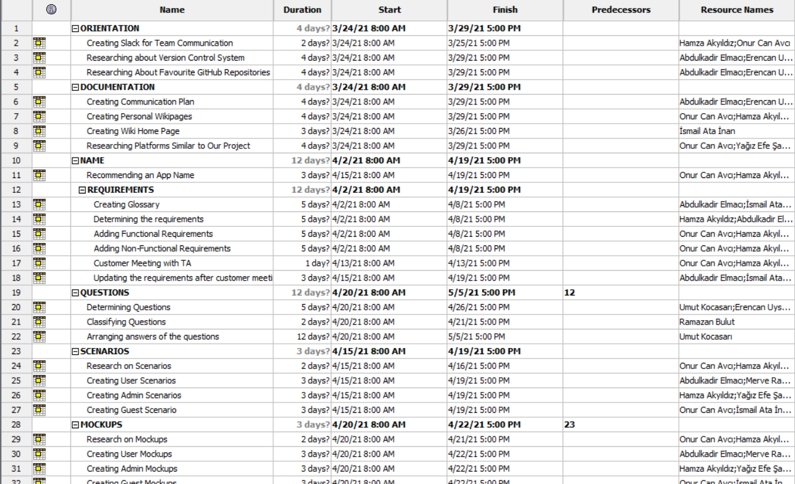Viewport: 795px width, 484px height.
Task: Click the notes icon in row 16
Action: 39,248
